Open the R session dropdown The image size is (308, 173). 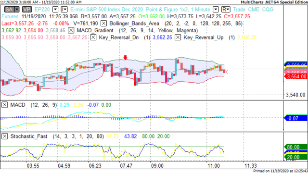click(x=226, y=10)
